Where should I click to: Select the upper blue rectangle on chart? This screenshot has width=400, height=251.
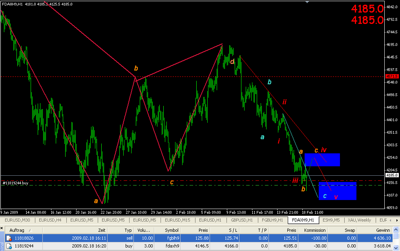pyautogui.click(x=322, y=160)
